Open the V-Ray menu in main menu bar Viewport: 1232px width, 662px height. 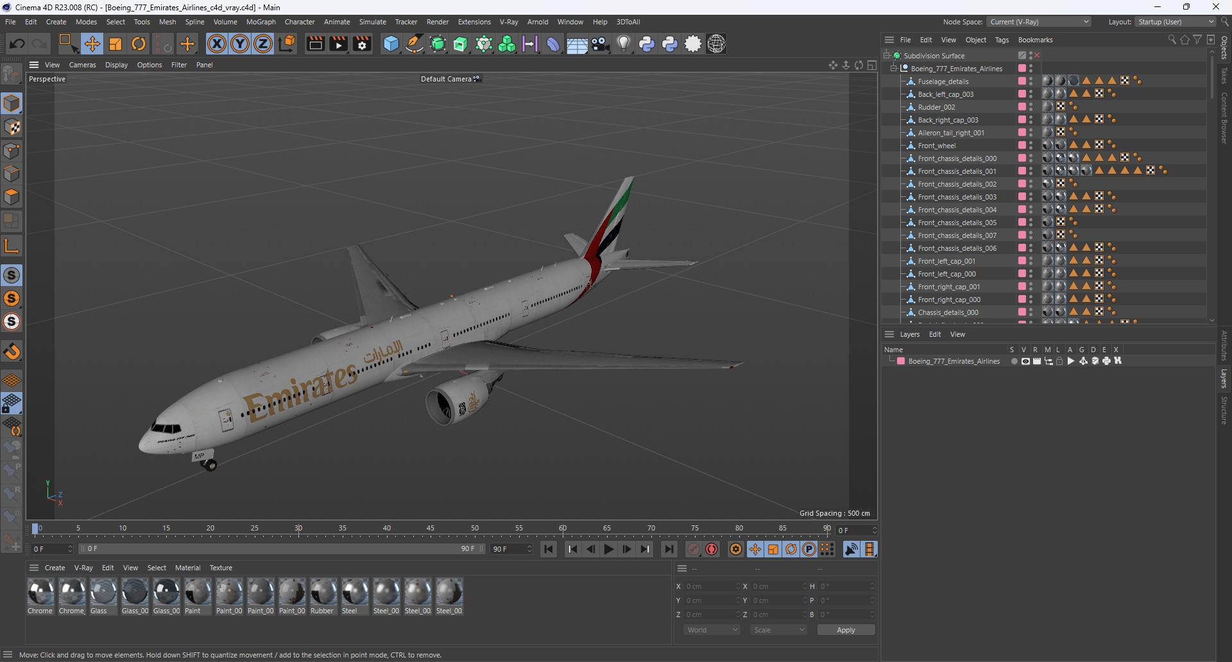pos(509,22)
